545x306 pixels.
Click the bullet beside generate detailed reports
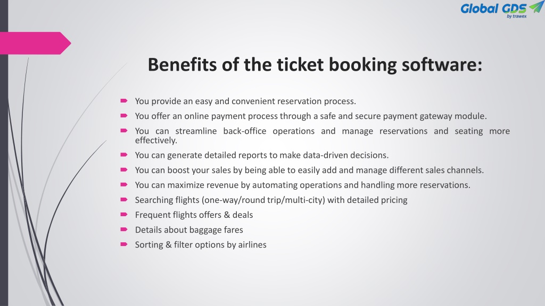124,155
